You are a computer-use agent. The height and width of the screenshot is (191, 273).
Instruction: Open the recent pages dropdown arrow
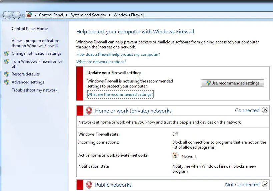[x=23, y=15]
